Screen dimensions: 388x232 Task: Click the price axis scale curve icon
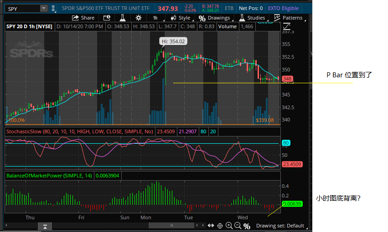(286, 26)
